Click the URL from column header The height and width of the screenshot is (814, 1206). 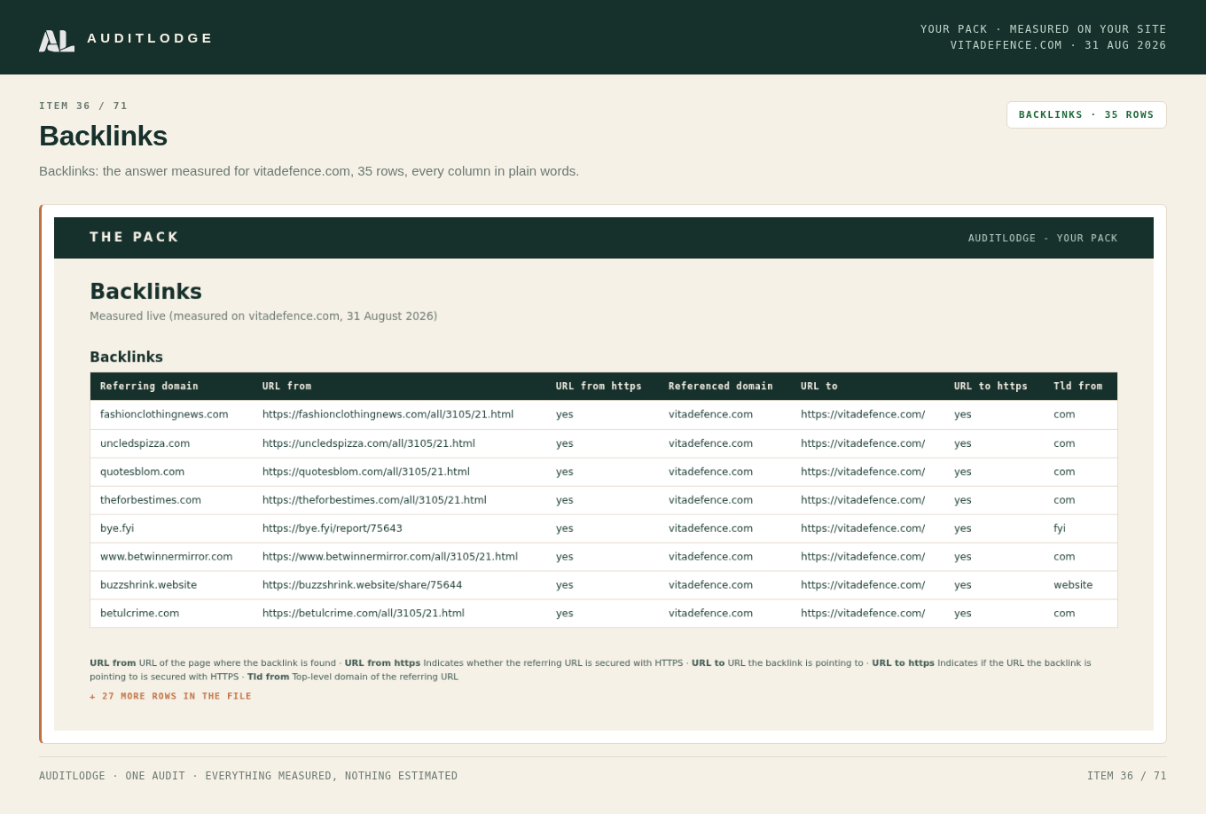click(x=286, y=387)
